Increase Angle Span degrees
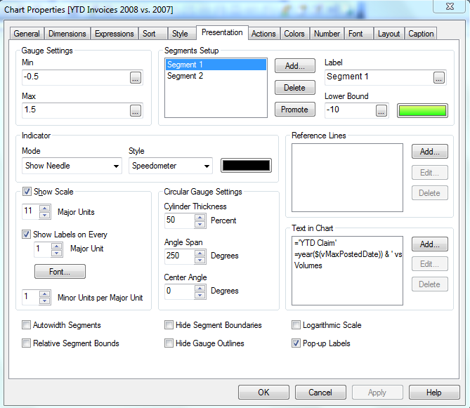The image size is (470, 408). 200,253
